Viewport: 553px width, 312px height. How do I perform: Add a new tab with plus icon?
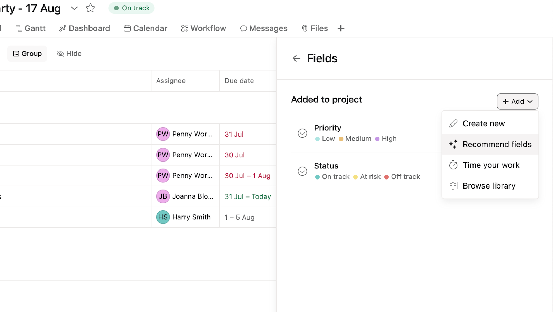pyautogui.click(x=341, y=28)
